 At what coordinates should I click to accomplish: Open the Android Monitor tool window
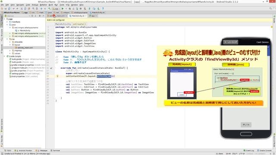(x=23, y=150)
